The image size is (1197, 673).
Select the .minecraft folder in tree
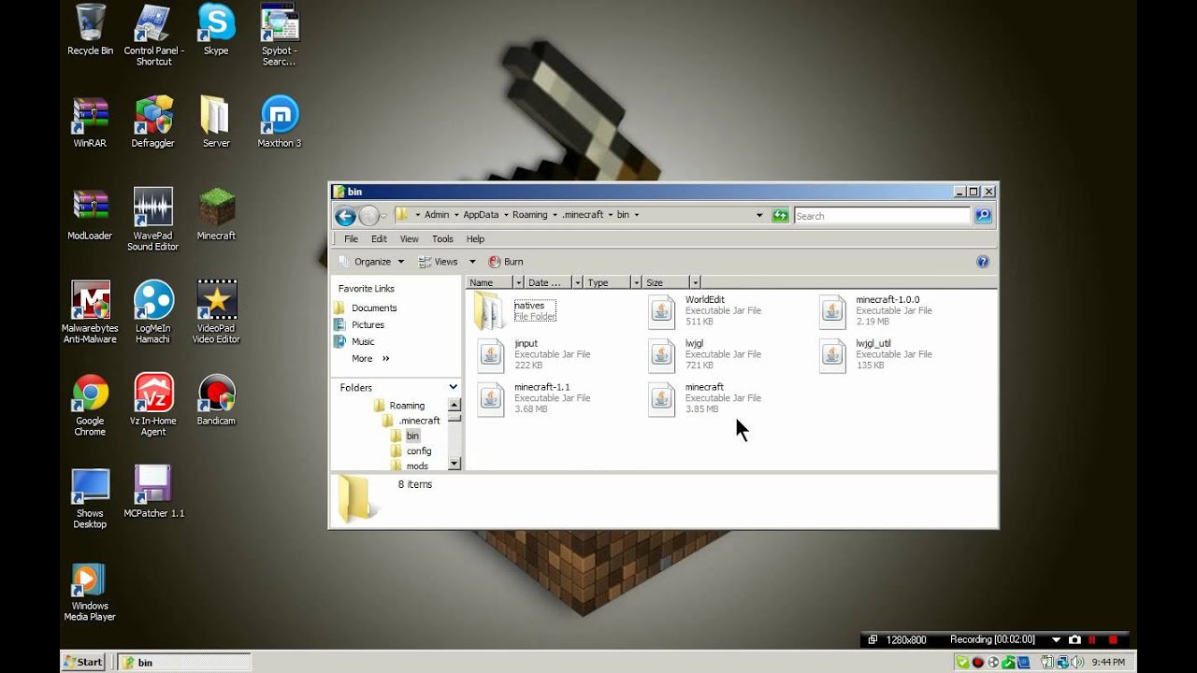coord(419,421)
